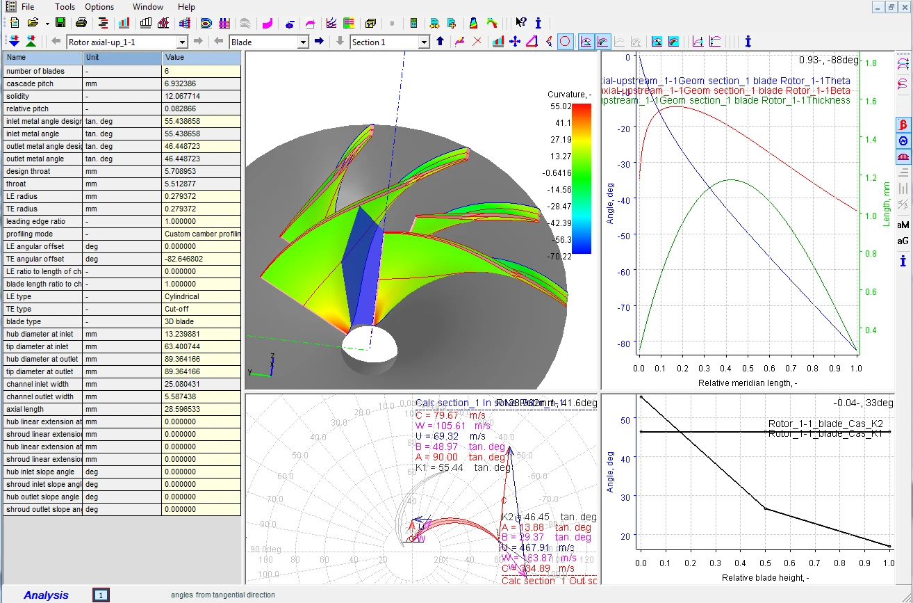Open the Window menu

click(148, 7)
